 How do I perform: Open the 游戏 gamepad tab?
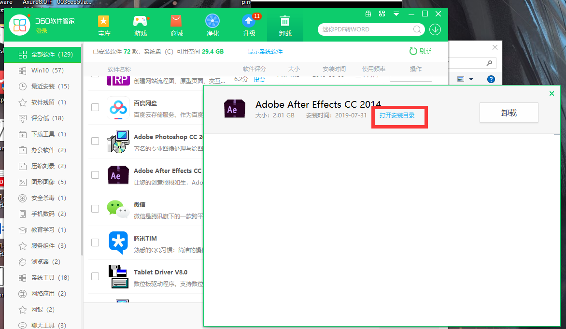pyautogui.click(x=141, y=26)
